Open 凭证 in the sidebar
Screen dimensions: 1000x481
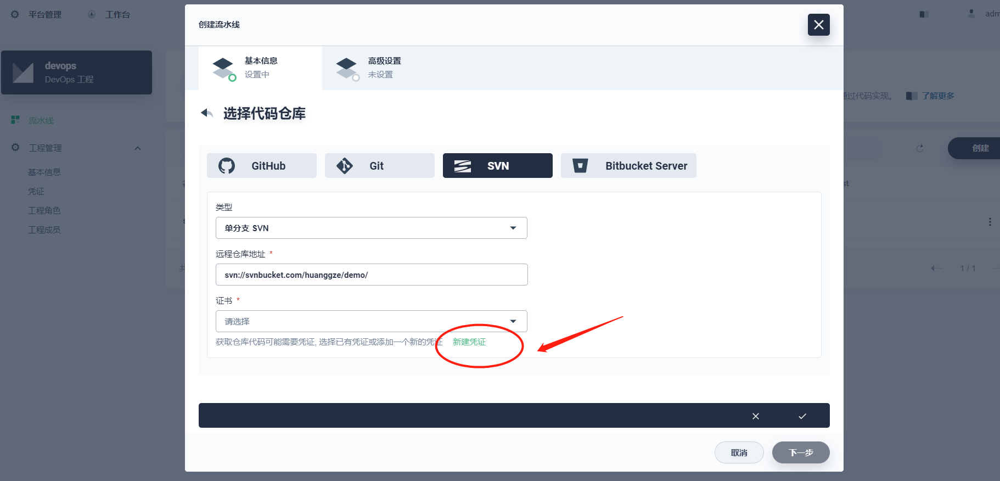pyautogui.click(x=36, y=192)
